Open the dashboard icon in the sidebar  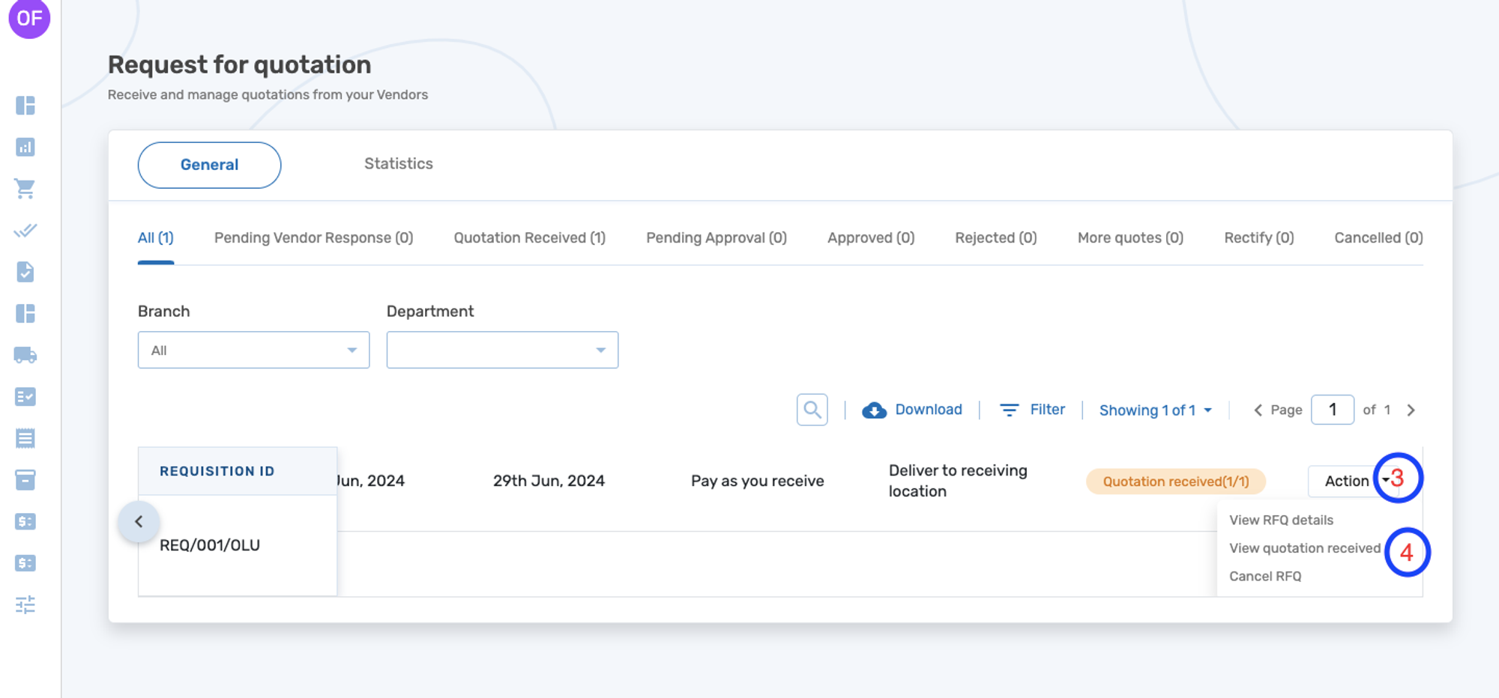click(26, 106)
